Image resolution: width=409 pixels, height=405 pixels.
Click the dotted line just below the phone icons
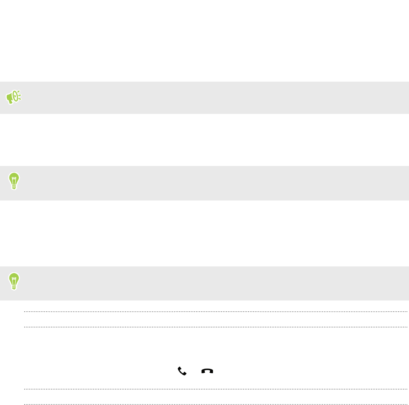tap(215, 389)
